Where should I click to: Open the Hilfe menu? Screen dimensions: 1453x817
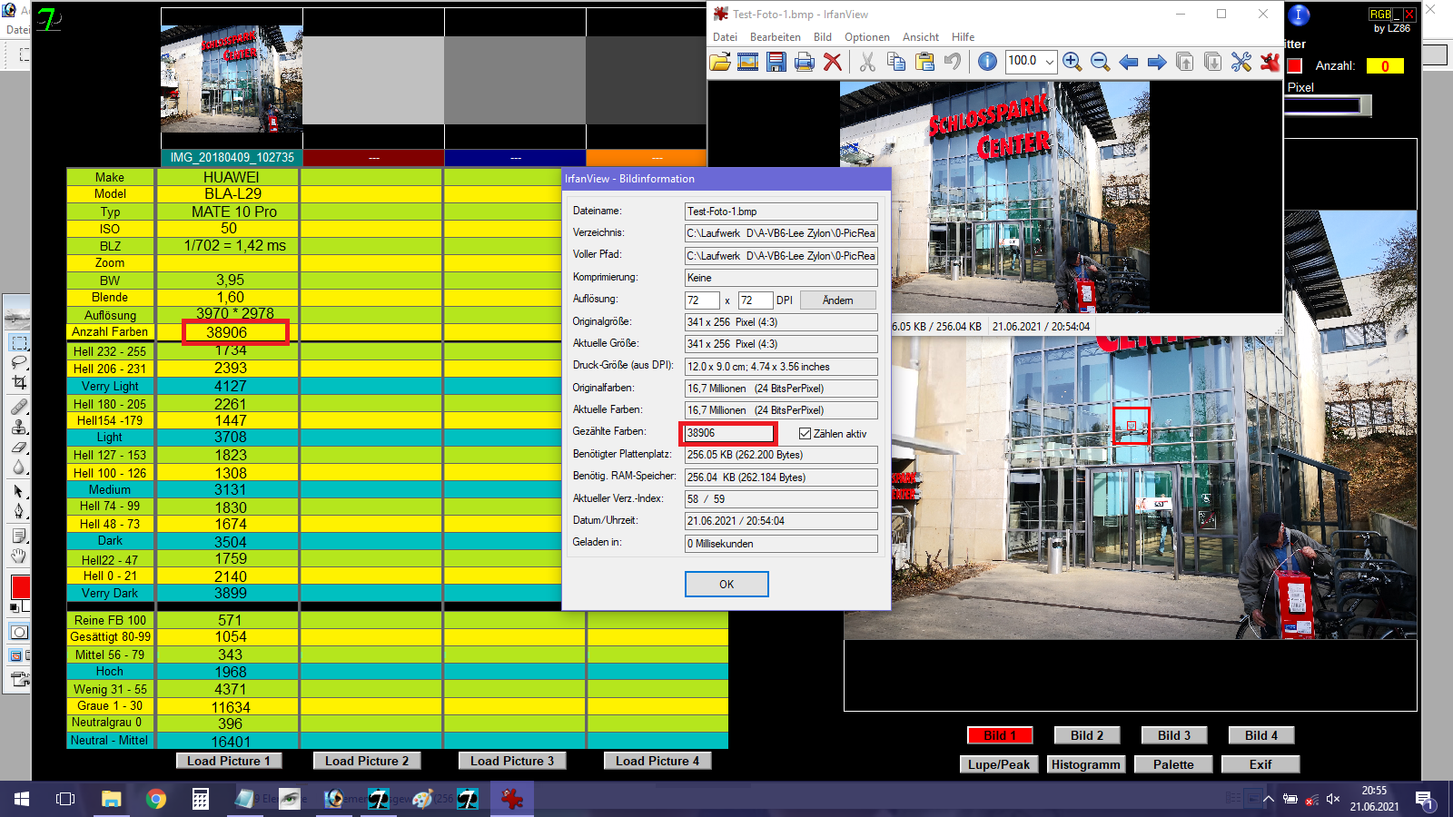964,37
